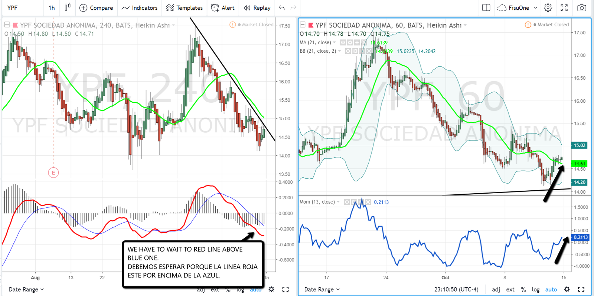Toggle percent scale on the right chart

523,289
